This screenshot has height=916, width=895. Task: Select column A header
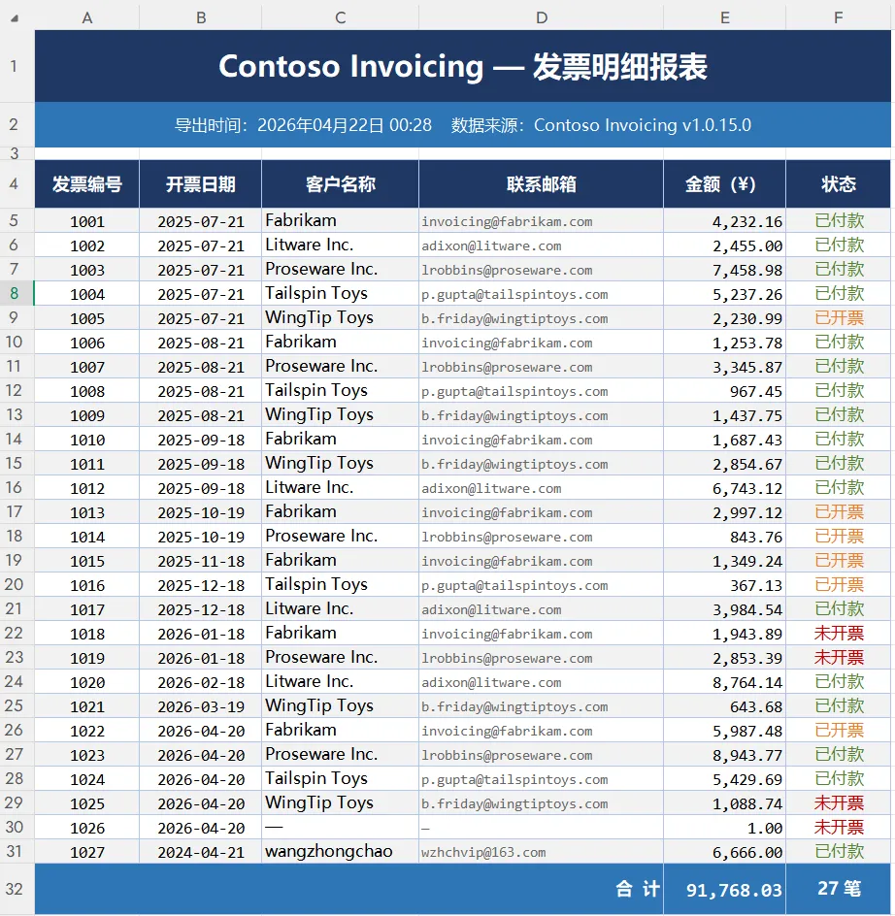coord(87,18)
